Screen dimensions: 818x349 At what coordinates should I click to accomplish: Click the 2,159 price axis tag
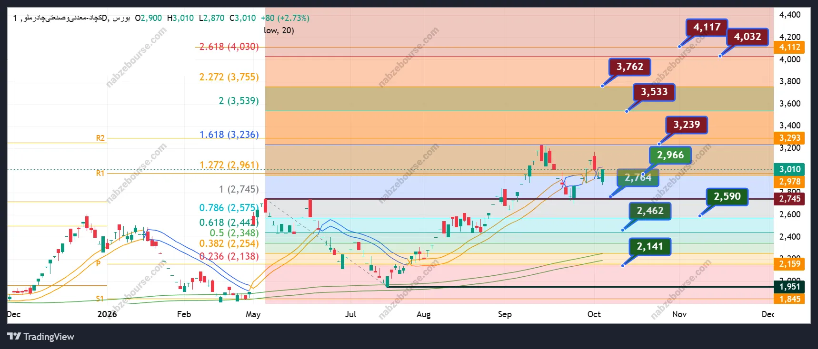click(789, 264)
